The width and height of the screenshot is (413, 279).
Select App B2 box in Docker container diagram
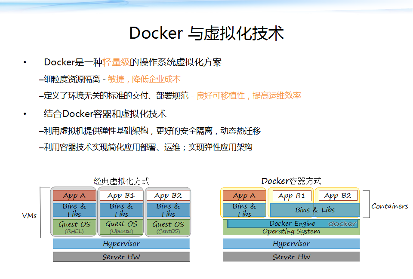tap(338, 196)
